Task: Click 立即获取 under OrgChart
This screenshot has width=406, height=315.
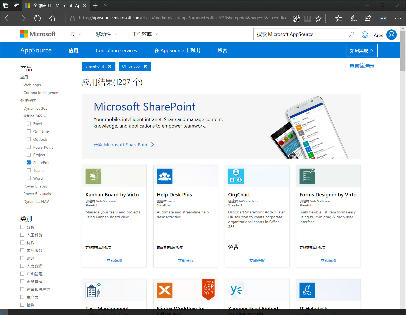Action: point(257,260)
